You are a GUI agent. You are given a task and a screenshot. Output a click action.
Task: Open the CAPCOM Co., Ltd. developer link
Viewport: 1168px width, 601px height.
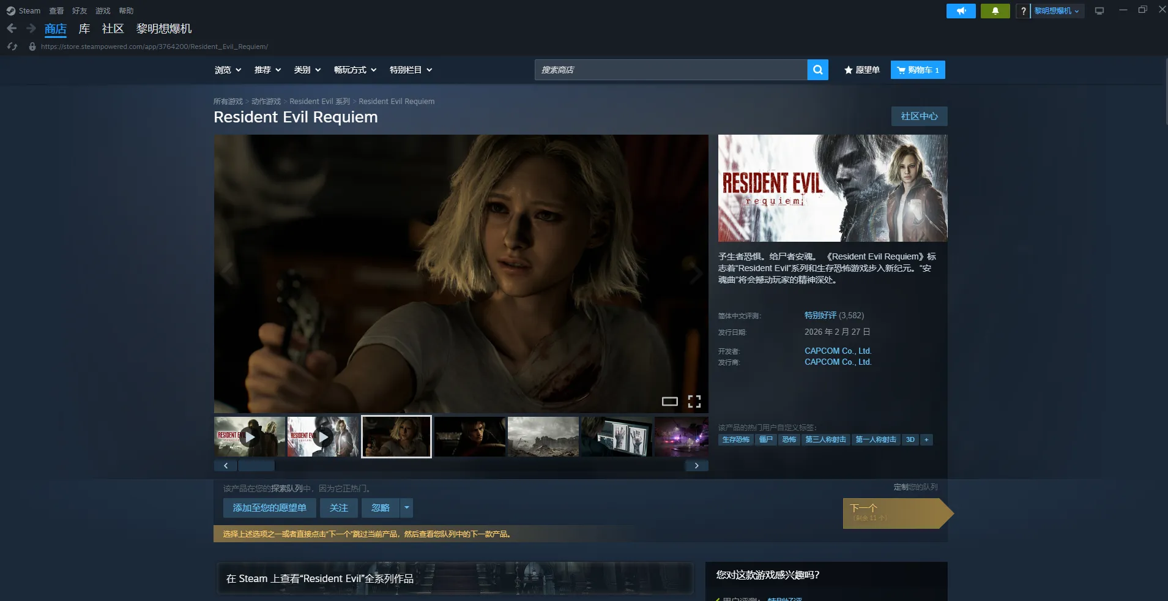(x=838, y=351)
